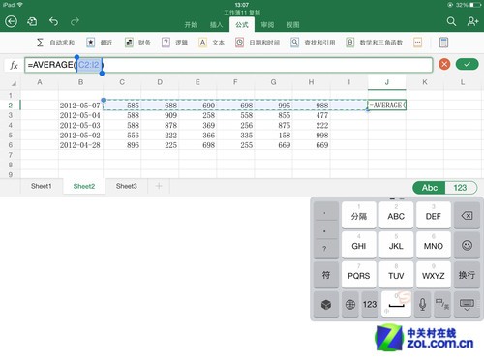Open text (文本) functions
484x363 pixels.
[x=211, y=43]
